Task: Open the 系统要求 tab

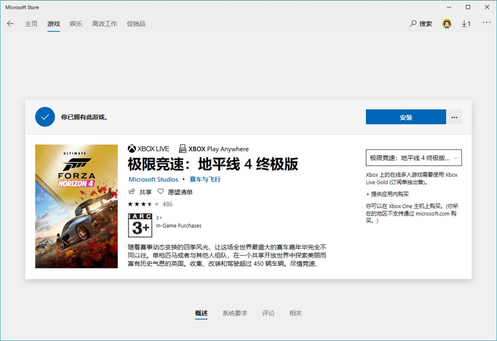Action: (234, 313)
